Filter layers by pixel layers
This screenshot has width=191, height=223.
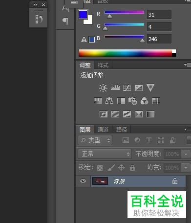tap(126, 140)
